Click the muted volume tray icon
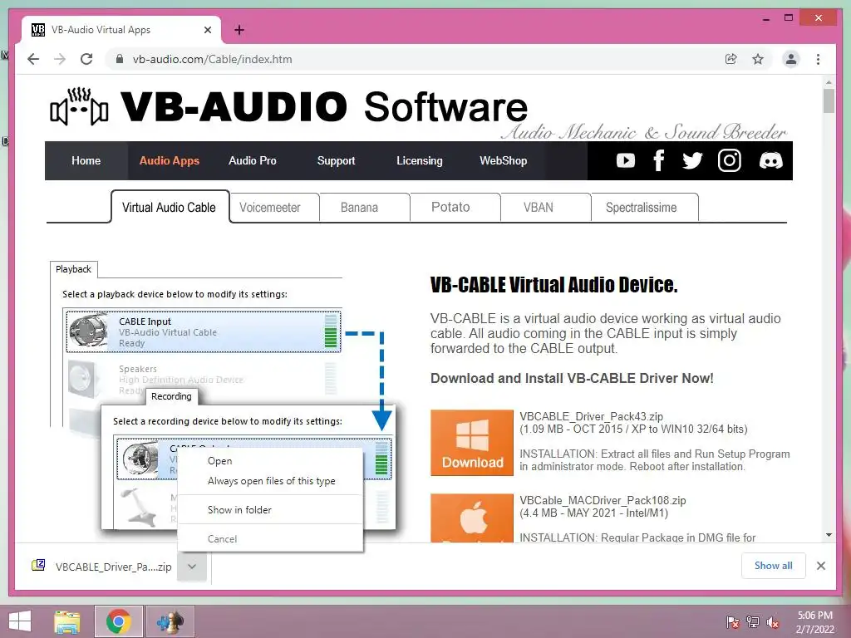Image resolution: width=851 pixels, height=638 pixels. pyautogui.click(x=773, y=622)
